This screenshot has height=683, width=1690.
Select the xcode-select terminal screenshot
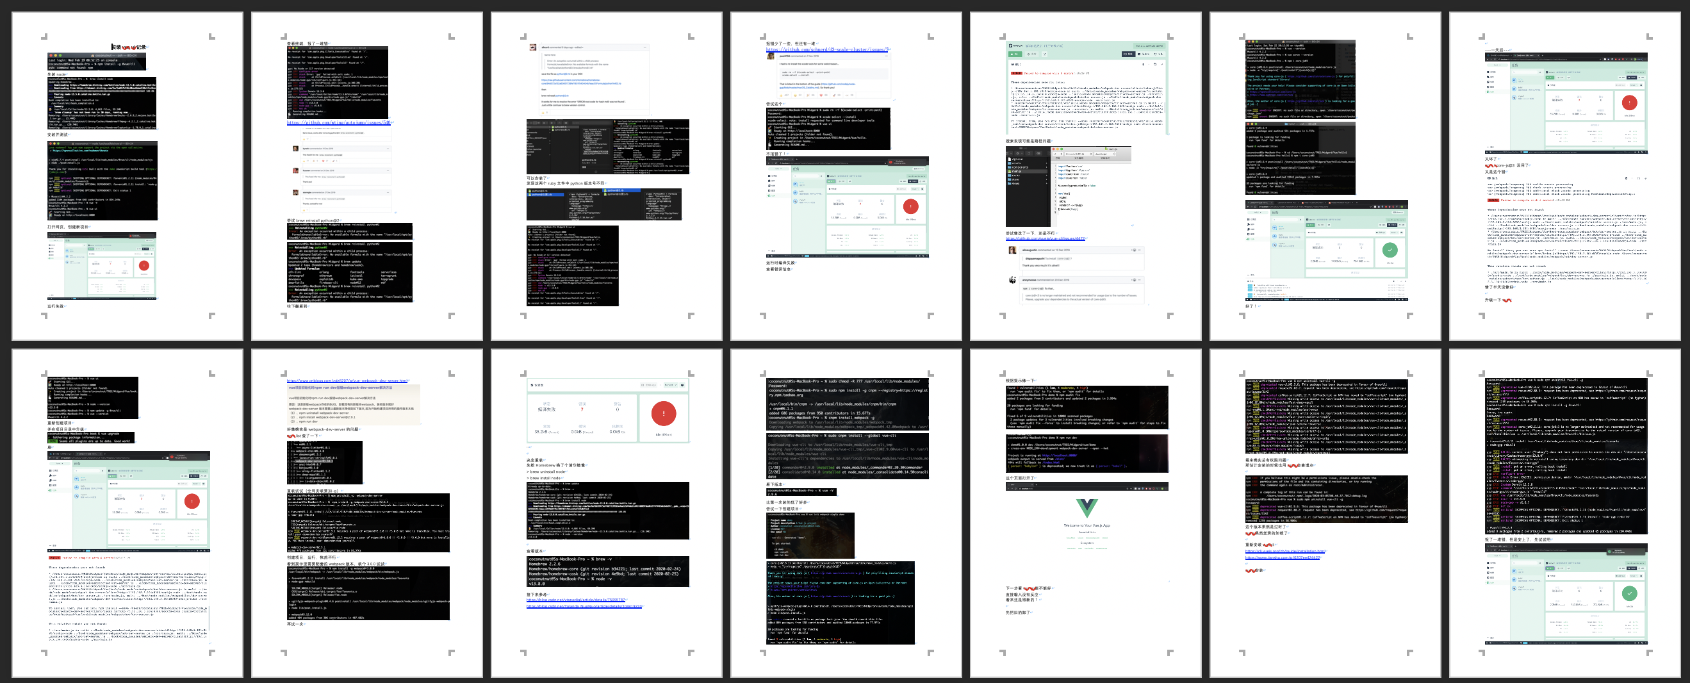pos(828,129)
